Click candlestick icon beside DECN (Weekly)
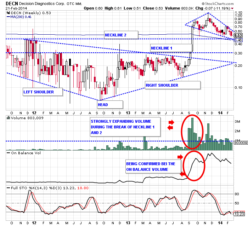 (8, 13)
